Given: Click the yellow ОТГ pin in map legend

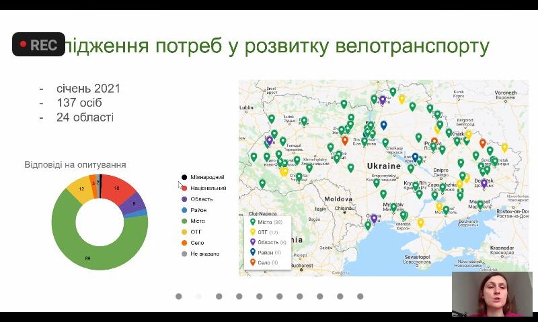Looking at the screenshot, I should pyautogui.click(x=253, y=232).
